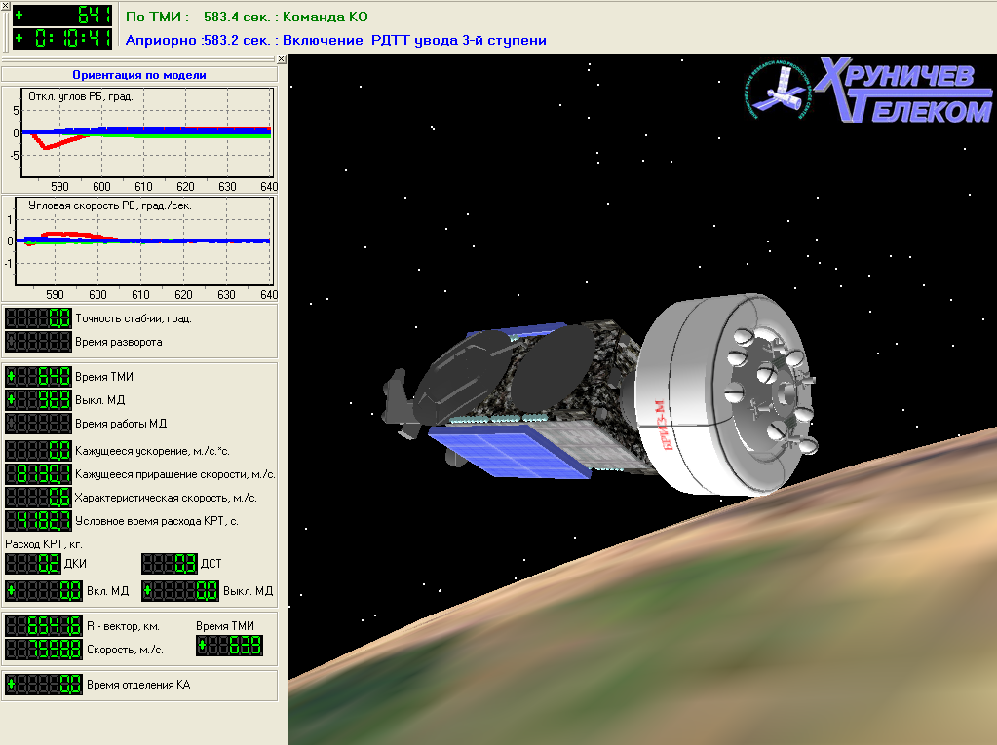Image resolution: width=997 pixels, height=745 pixels.
Task: Click plus indicator beside the 969 display
Action: (11, 399)
